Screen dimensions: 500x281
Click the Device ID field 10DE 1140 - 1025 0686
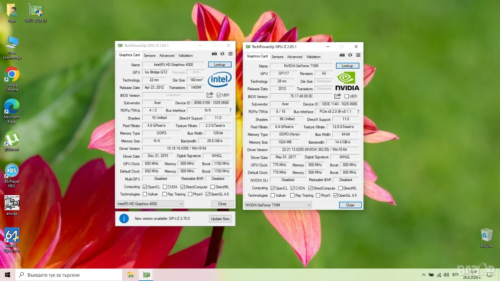click(x=340, y=104)
